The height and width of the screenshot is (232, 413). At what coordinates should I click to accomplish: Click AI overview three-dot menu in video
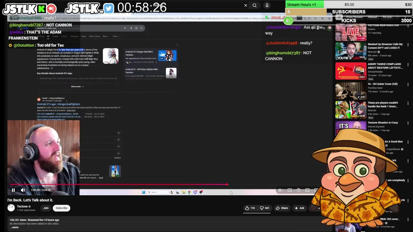point(177,45)
